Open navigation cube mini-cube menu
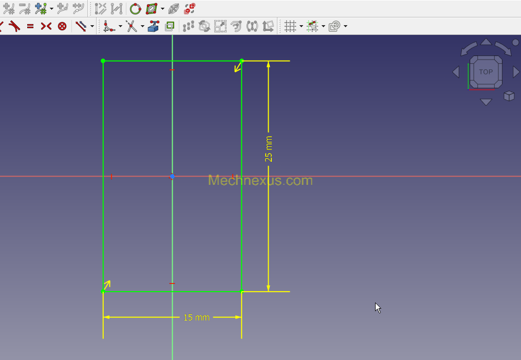This screenshot has height=360, width=521. point(509,96)
